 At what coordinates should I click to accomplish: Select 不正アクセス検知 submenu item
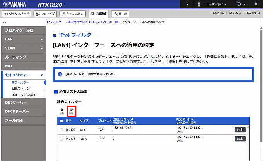click(x=24, y=95)
